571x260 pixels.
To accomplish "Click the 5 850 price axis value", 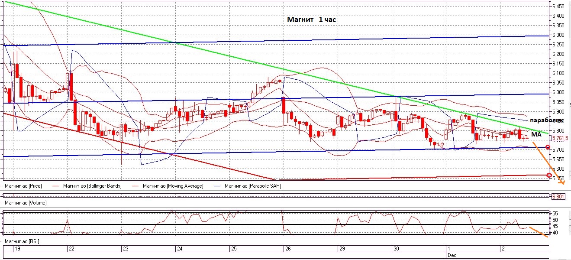I will 558,121.
